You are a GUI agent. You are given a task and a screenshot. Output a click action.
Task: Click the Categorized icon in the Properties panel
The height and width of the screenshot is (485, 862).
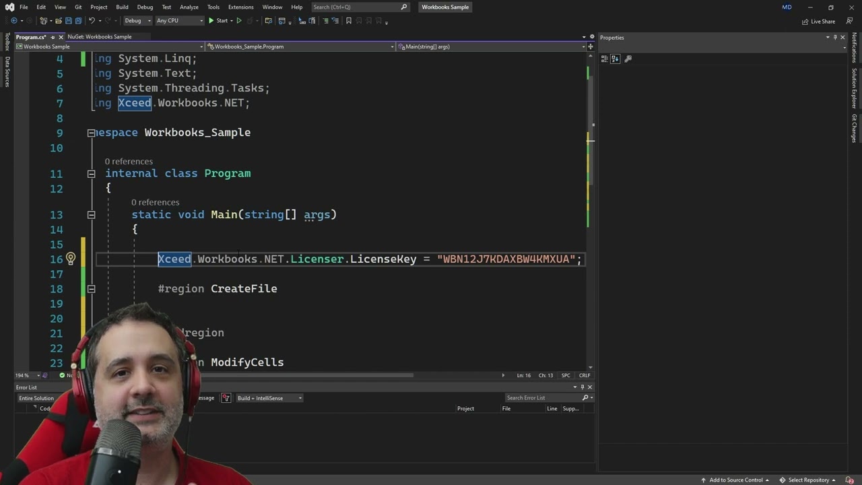(605, 59)
